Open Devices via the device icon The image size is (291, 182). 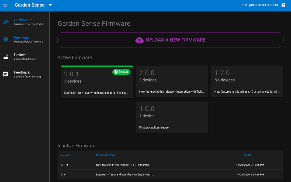tap(6, 57)
